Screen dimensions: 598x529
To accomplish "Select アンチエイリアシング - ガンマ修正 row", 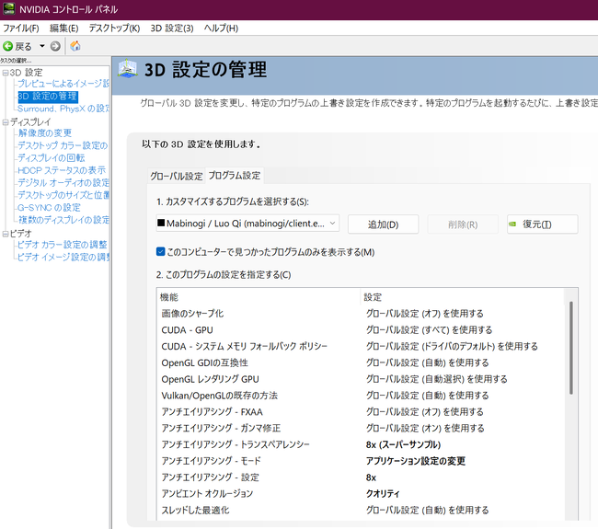I will [360, 429].
